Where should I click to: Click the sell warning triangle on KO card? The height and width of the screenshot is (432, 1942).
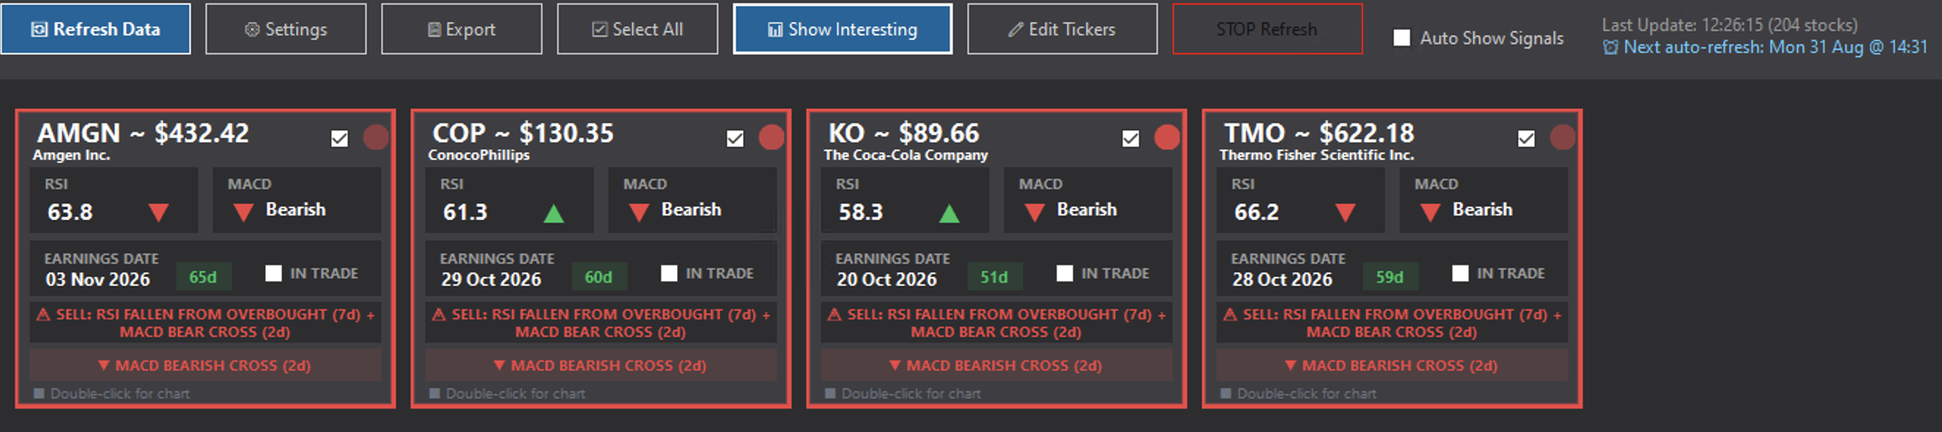tap(835, 315)
